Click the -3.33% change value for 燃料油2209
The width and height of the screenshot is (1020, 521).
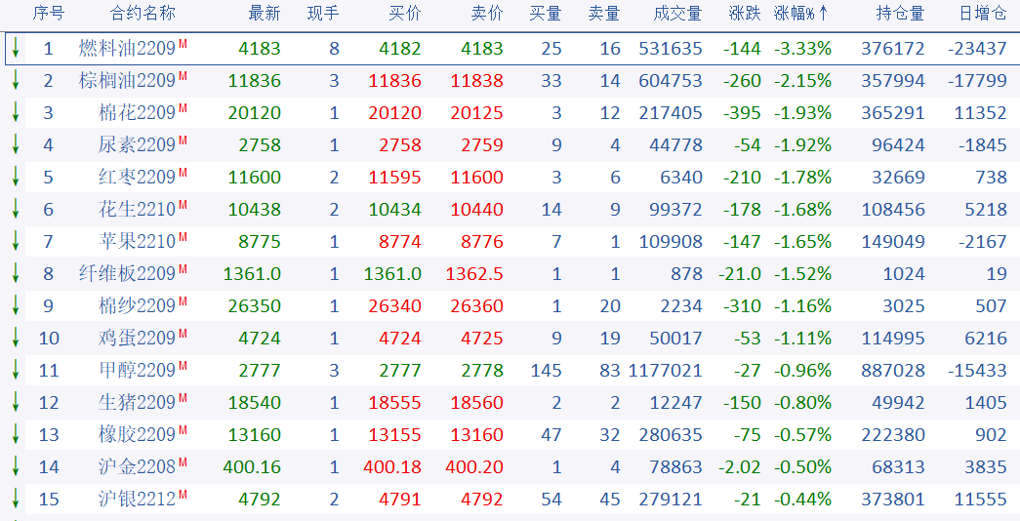(x=802, y=49)
